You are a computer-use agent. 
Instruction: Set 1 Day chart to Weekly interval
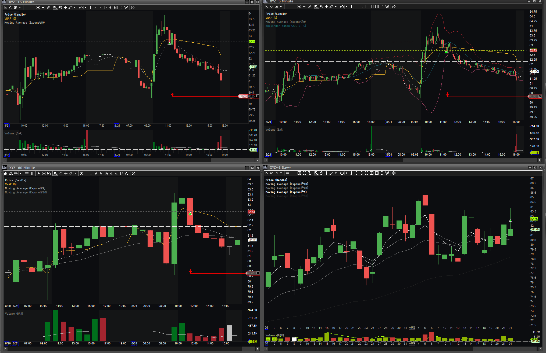coord(387,173)
